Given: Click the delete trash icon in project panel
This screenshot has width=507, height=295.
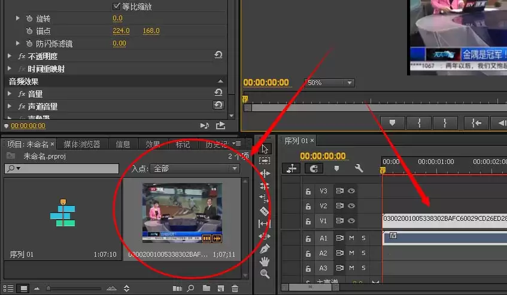Looking at the screenshot, I should point(235,288).
